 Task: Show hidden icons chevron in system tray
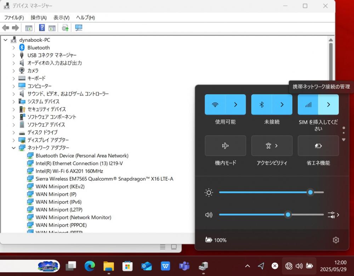(x=247, y=266)
